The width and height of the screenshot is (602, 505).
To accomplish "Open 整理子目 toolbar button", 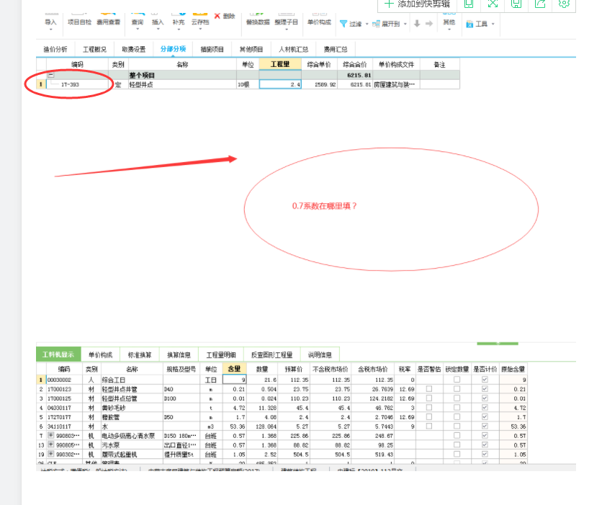I will click(x=287, y=22).
